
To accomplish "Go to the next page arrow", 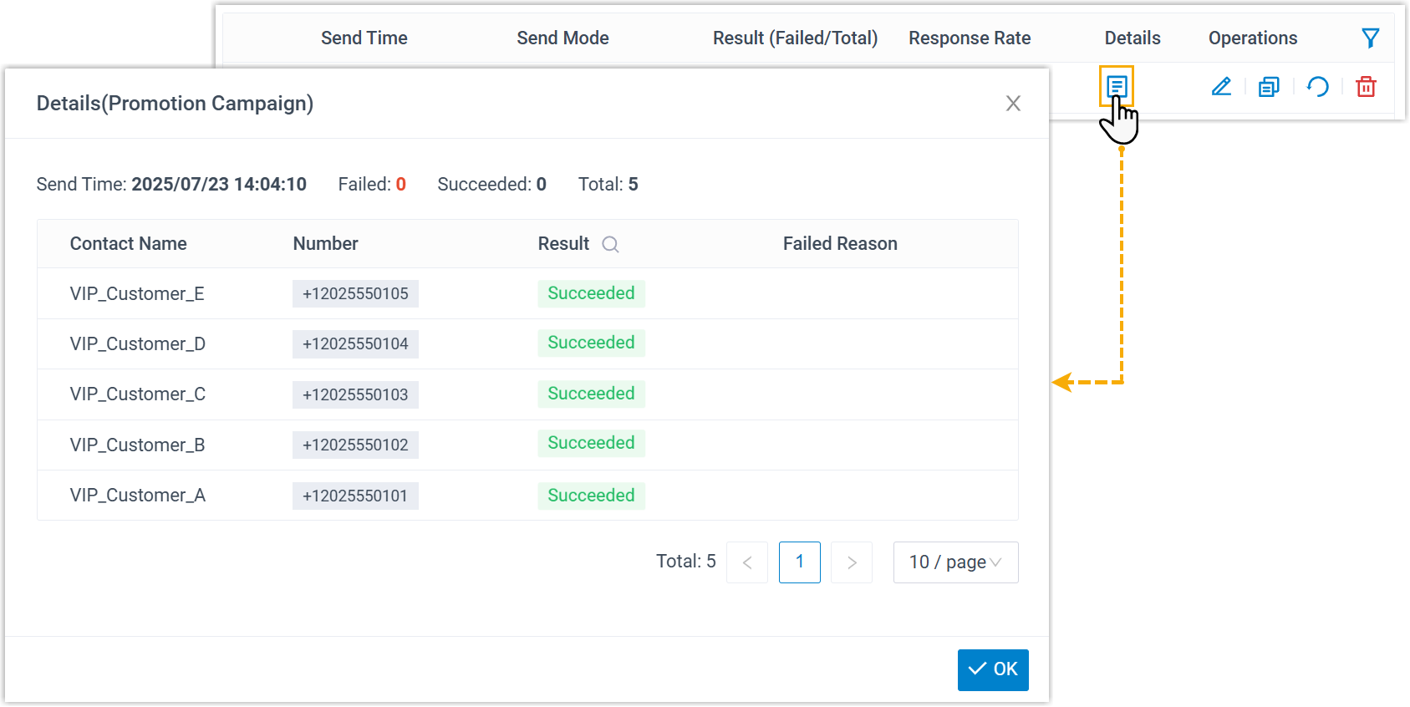I will coord(852,562).
